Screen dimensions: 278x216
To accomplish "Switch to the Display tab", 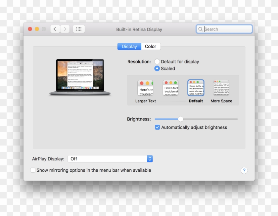I will tap(129, 46).
